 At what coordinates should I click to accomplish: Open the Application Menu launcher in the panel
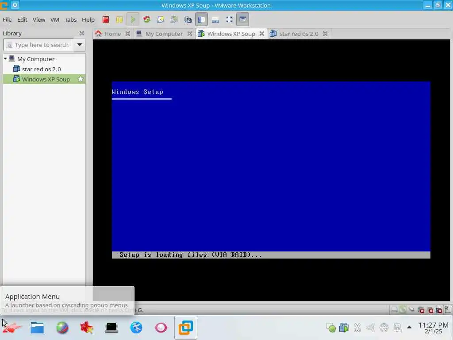[11, 328]
